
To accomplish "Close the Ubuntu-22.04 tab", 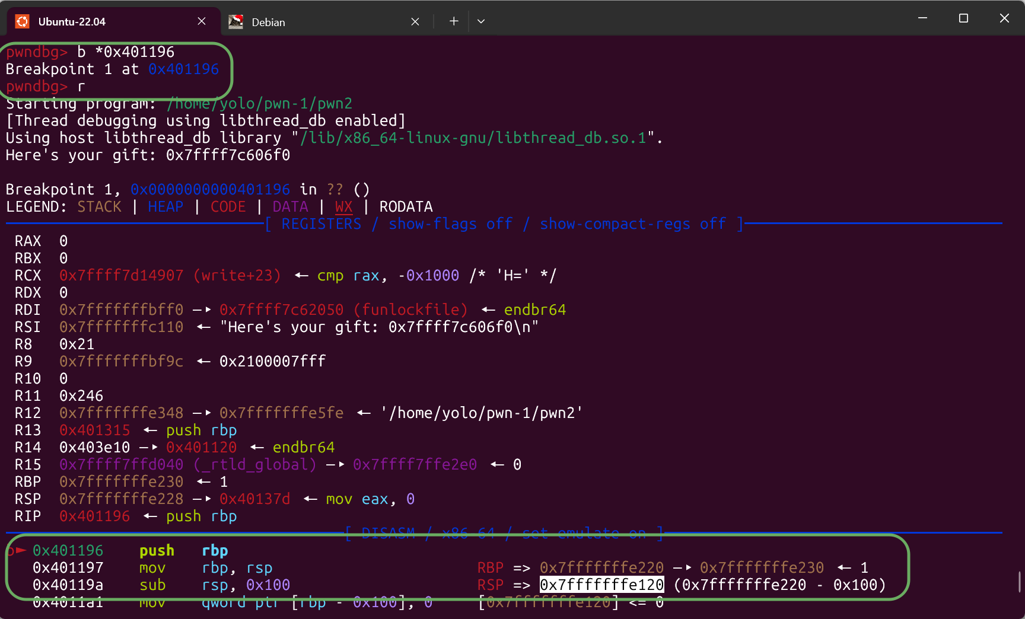I will [x=202, y=21].
